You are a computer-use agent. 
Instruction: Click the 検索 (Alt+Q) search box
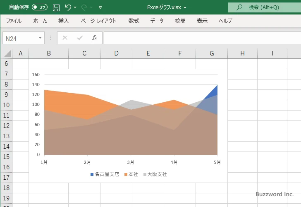pyautogui.click(x=265, y=7)
